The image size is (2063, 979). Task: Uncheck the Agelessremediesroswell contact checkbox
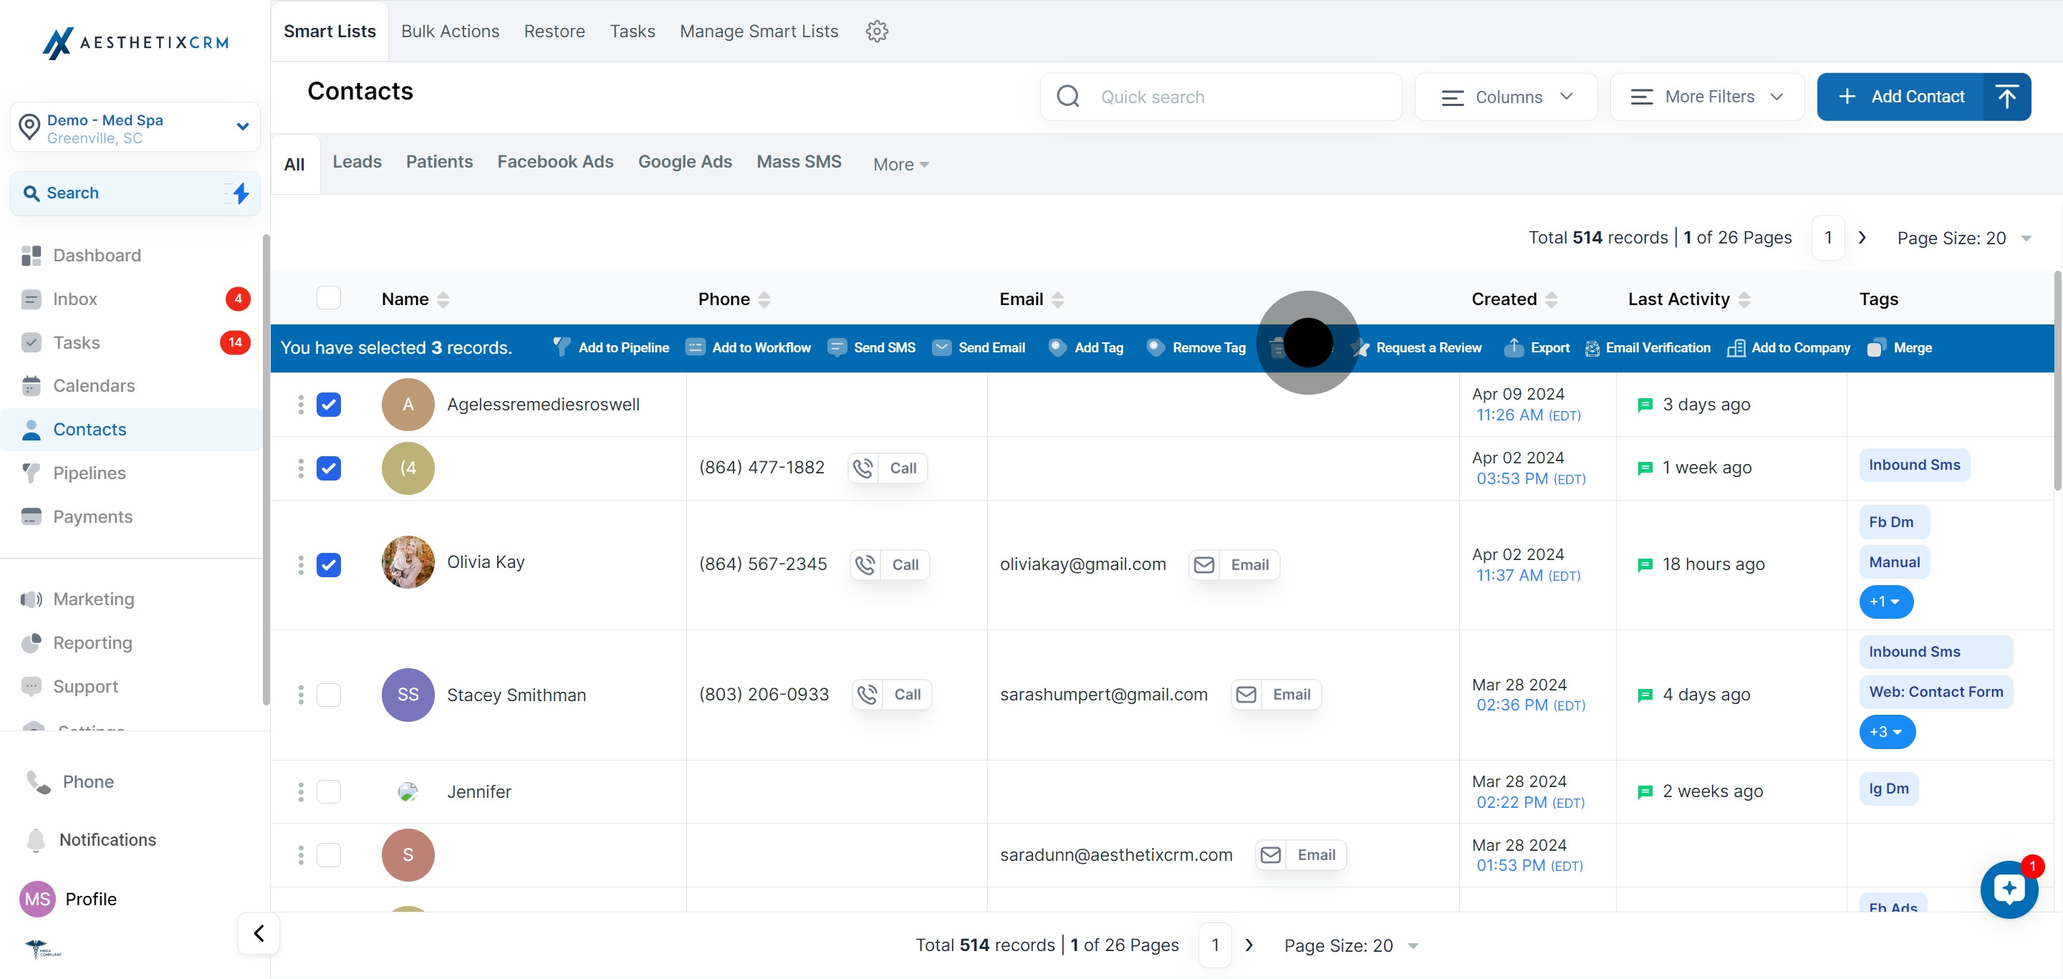coord(328,405)
